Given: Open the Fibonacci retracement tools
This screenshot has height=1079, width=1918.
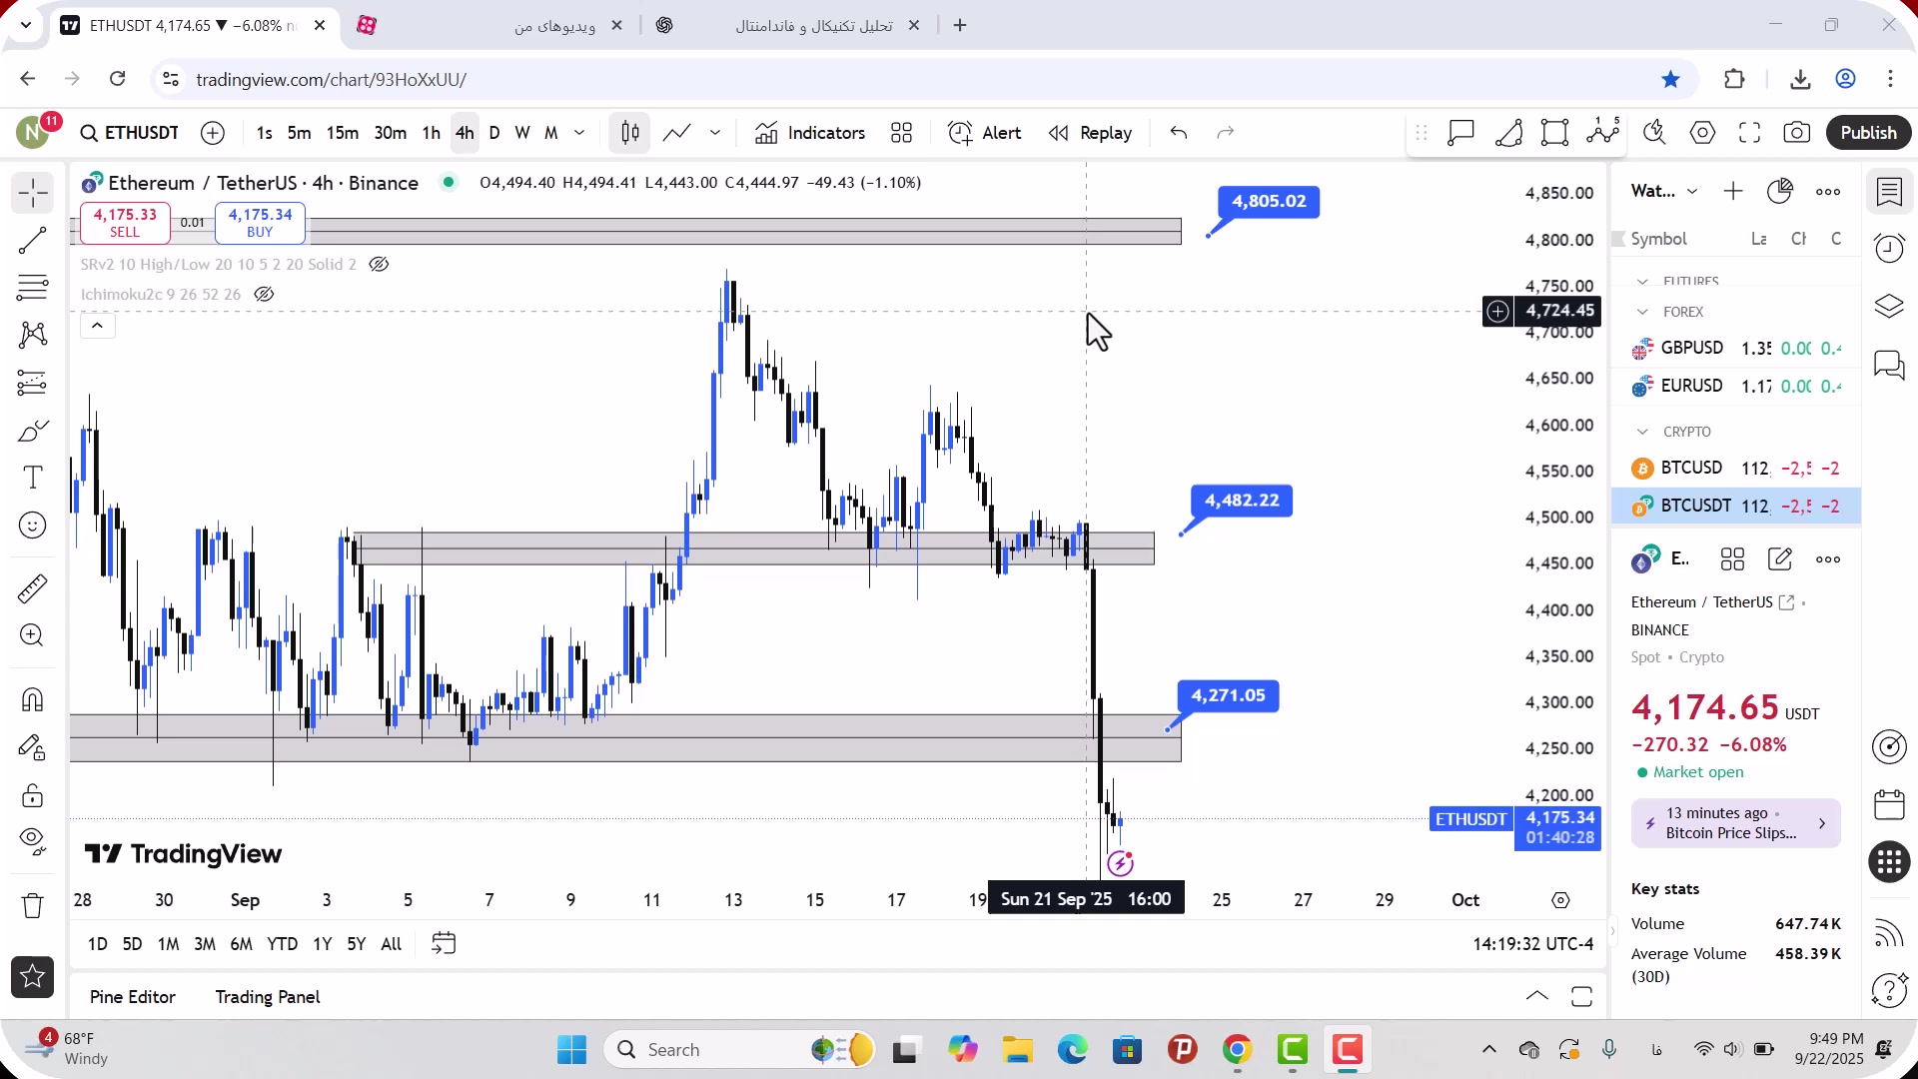Looking at the screenshot, I should tap(33, 288).
